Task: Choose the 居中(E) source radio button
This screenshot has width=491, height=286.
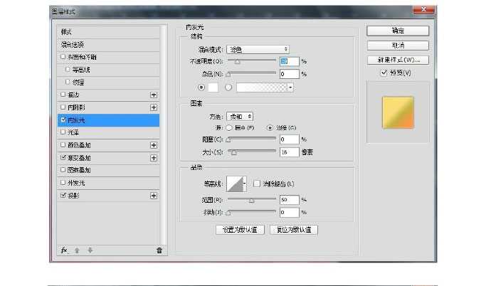Action: pos(229,127)
